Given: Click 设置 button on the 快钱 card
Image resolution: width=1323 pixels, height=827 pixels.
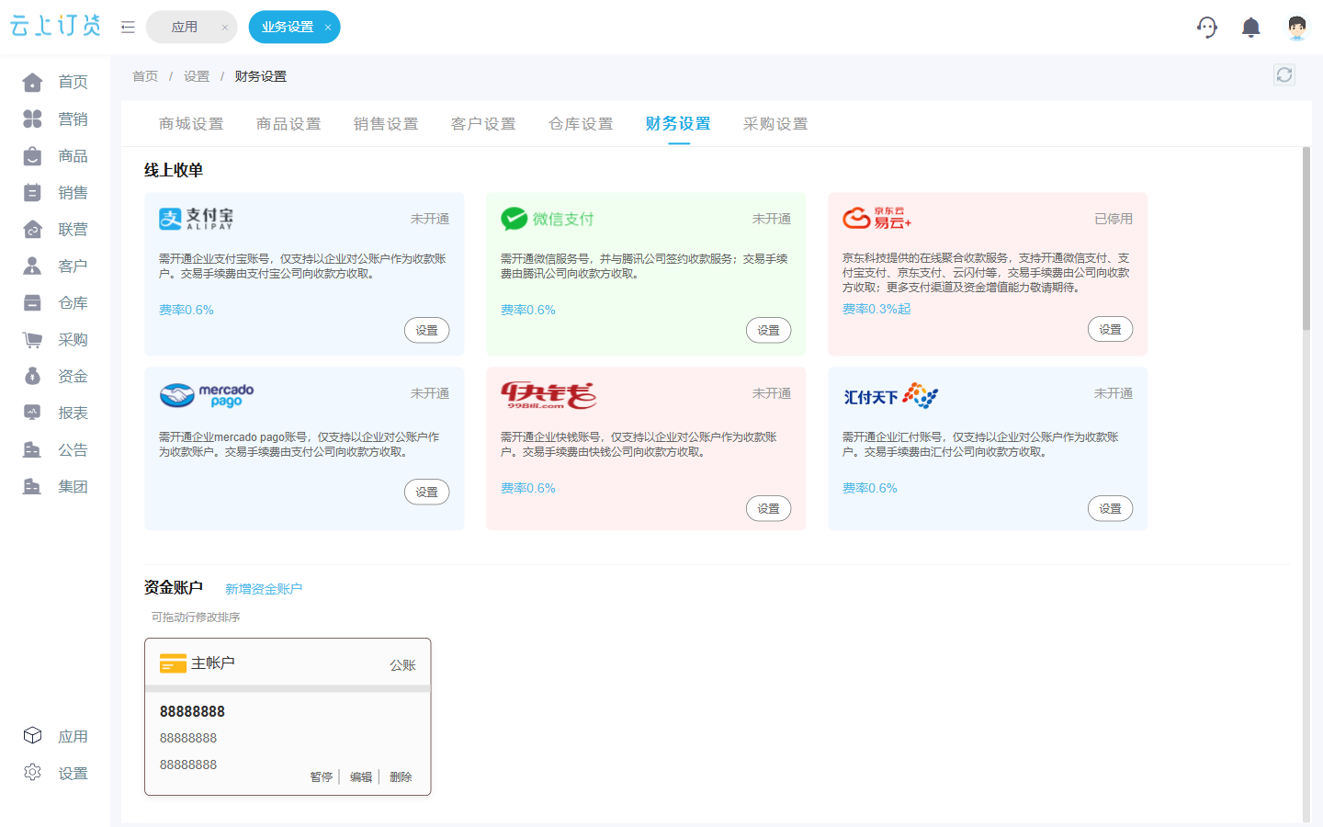Looking at the screenshot, I should click(768, 509).
